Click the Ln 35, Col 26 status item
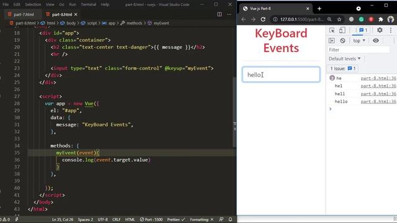This screenshot has width=397, height=223. pyautogui.click(x=63, y=219)
